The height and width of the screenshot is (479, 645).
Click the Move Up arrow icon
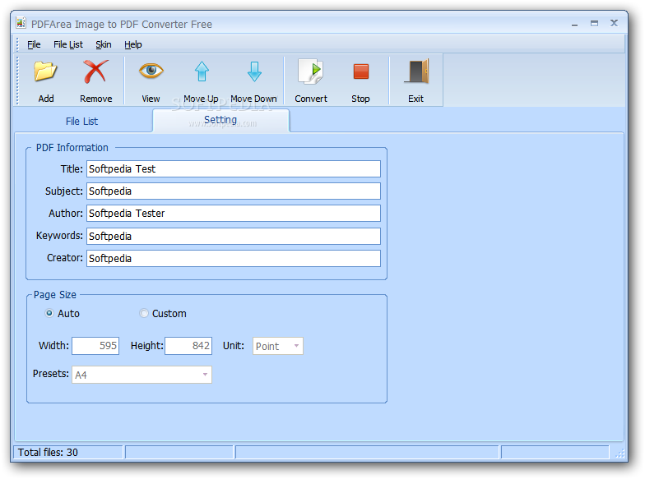pyautogui.click(x=201, y=71)
